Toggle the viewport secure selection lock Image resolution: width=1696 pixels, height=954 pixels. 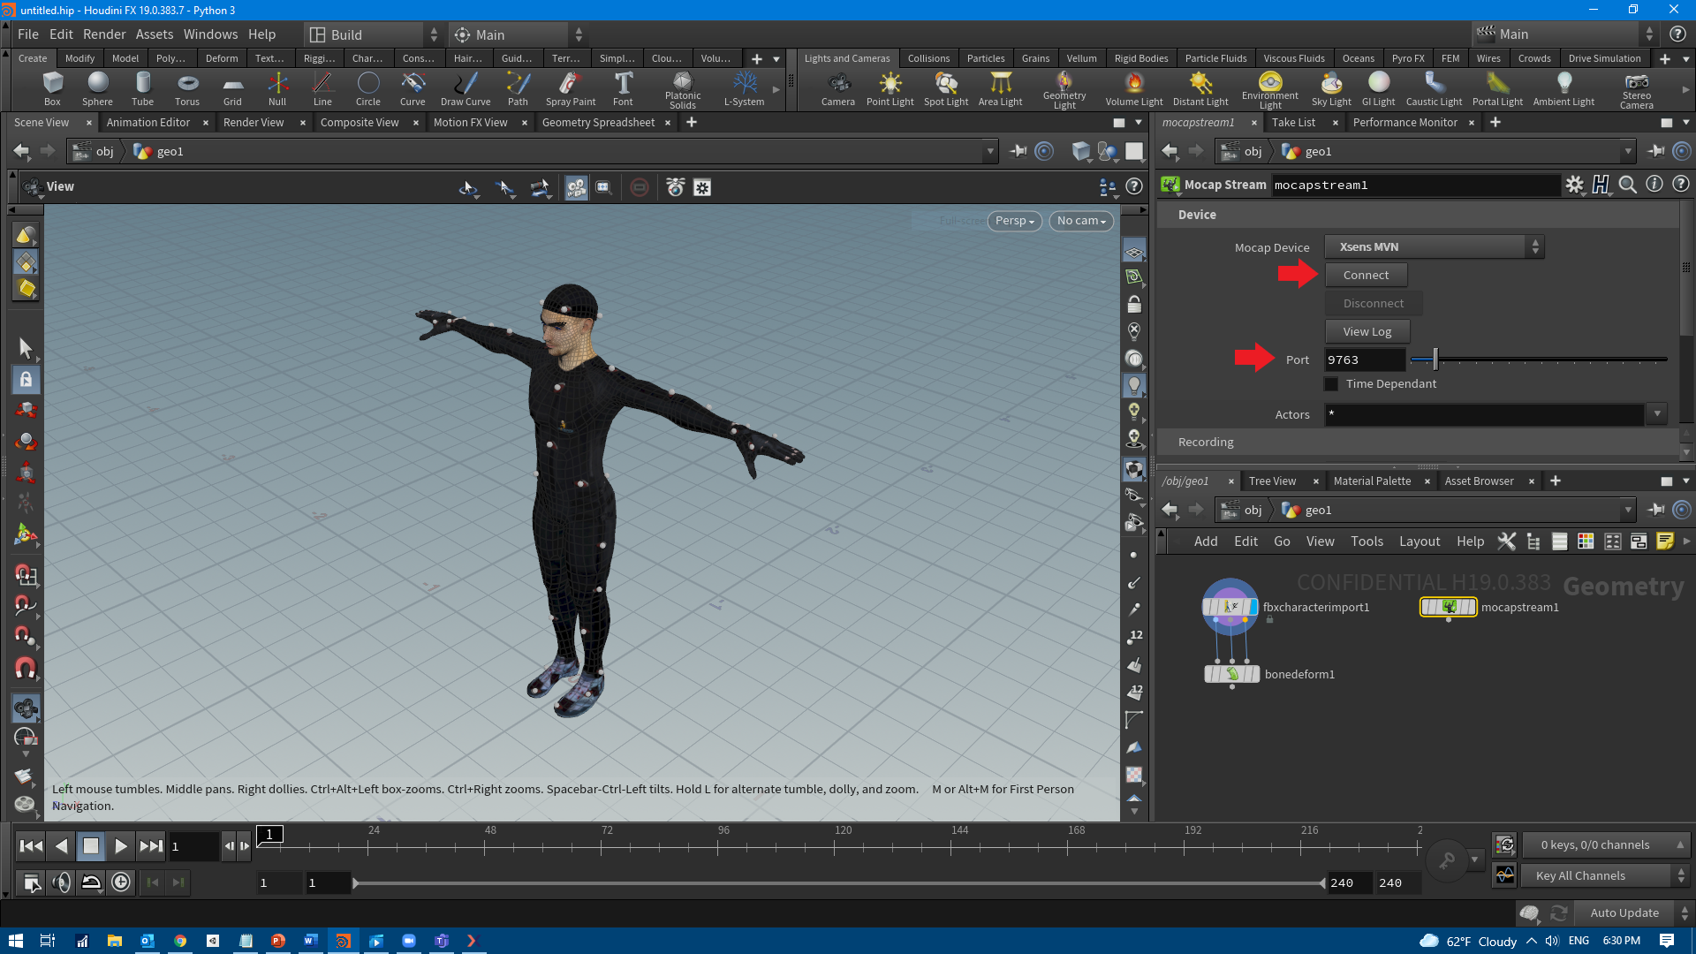(26, 380)
